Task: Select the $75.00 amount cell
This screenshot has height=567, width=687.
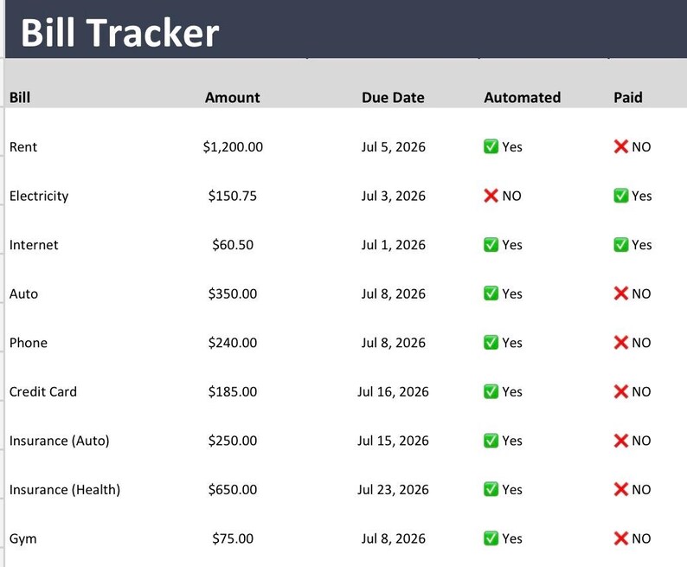Action: pyautogui.click(x=233, y=538)
